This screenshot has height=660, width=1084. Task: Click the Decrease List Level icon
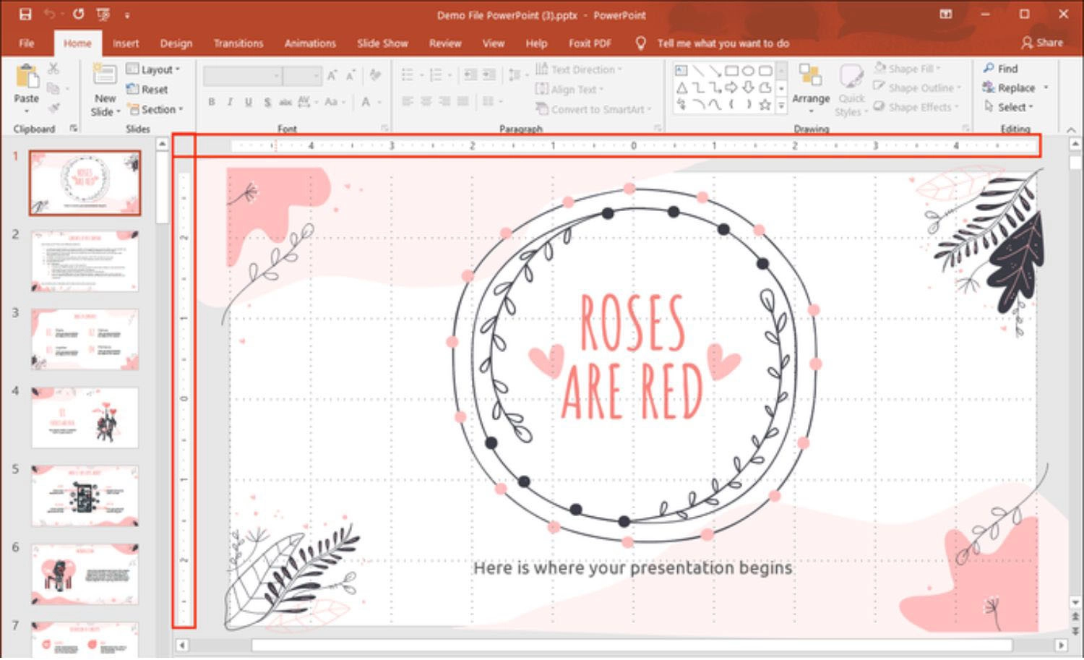470,74
